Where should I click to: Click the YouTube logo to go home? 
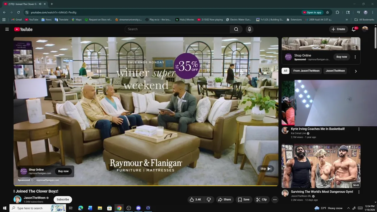[23, 29]
